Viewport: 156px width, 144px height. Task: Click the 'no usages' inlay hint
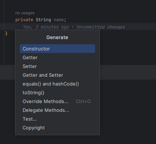(25, 13)
